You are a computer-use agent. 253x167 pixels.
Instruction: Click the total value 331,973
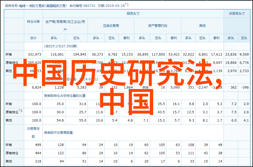(x=35, y=54)
